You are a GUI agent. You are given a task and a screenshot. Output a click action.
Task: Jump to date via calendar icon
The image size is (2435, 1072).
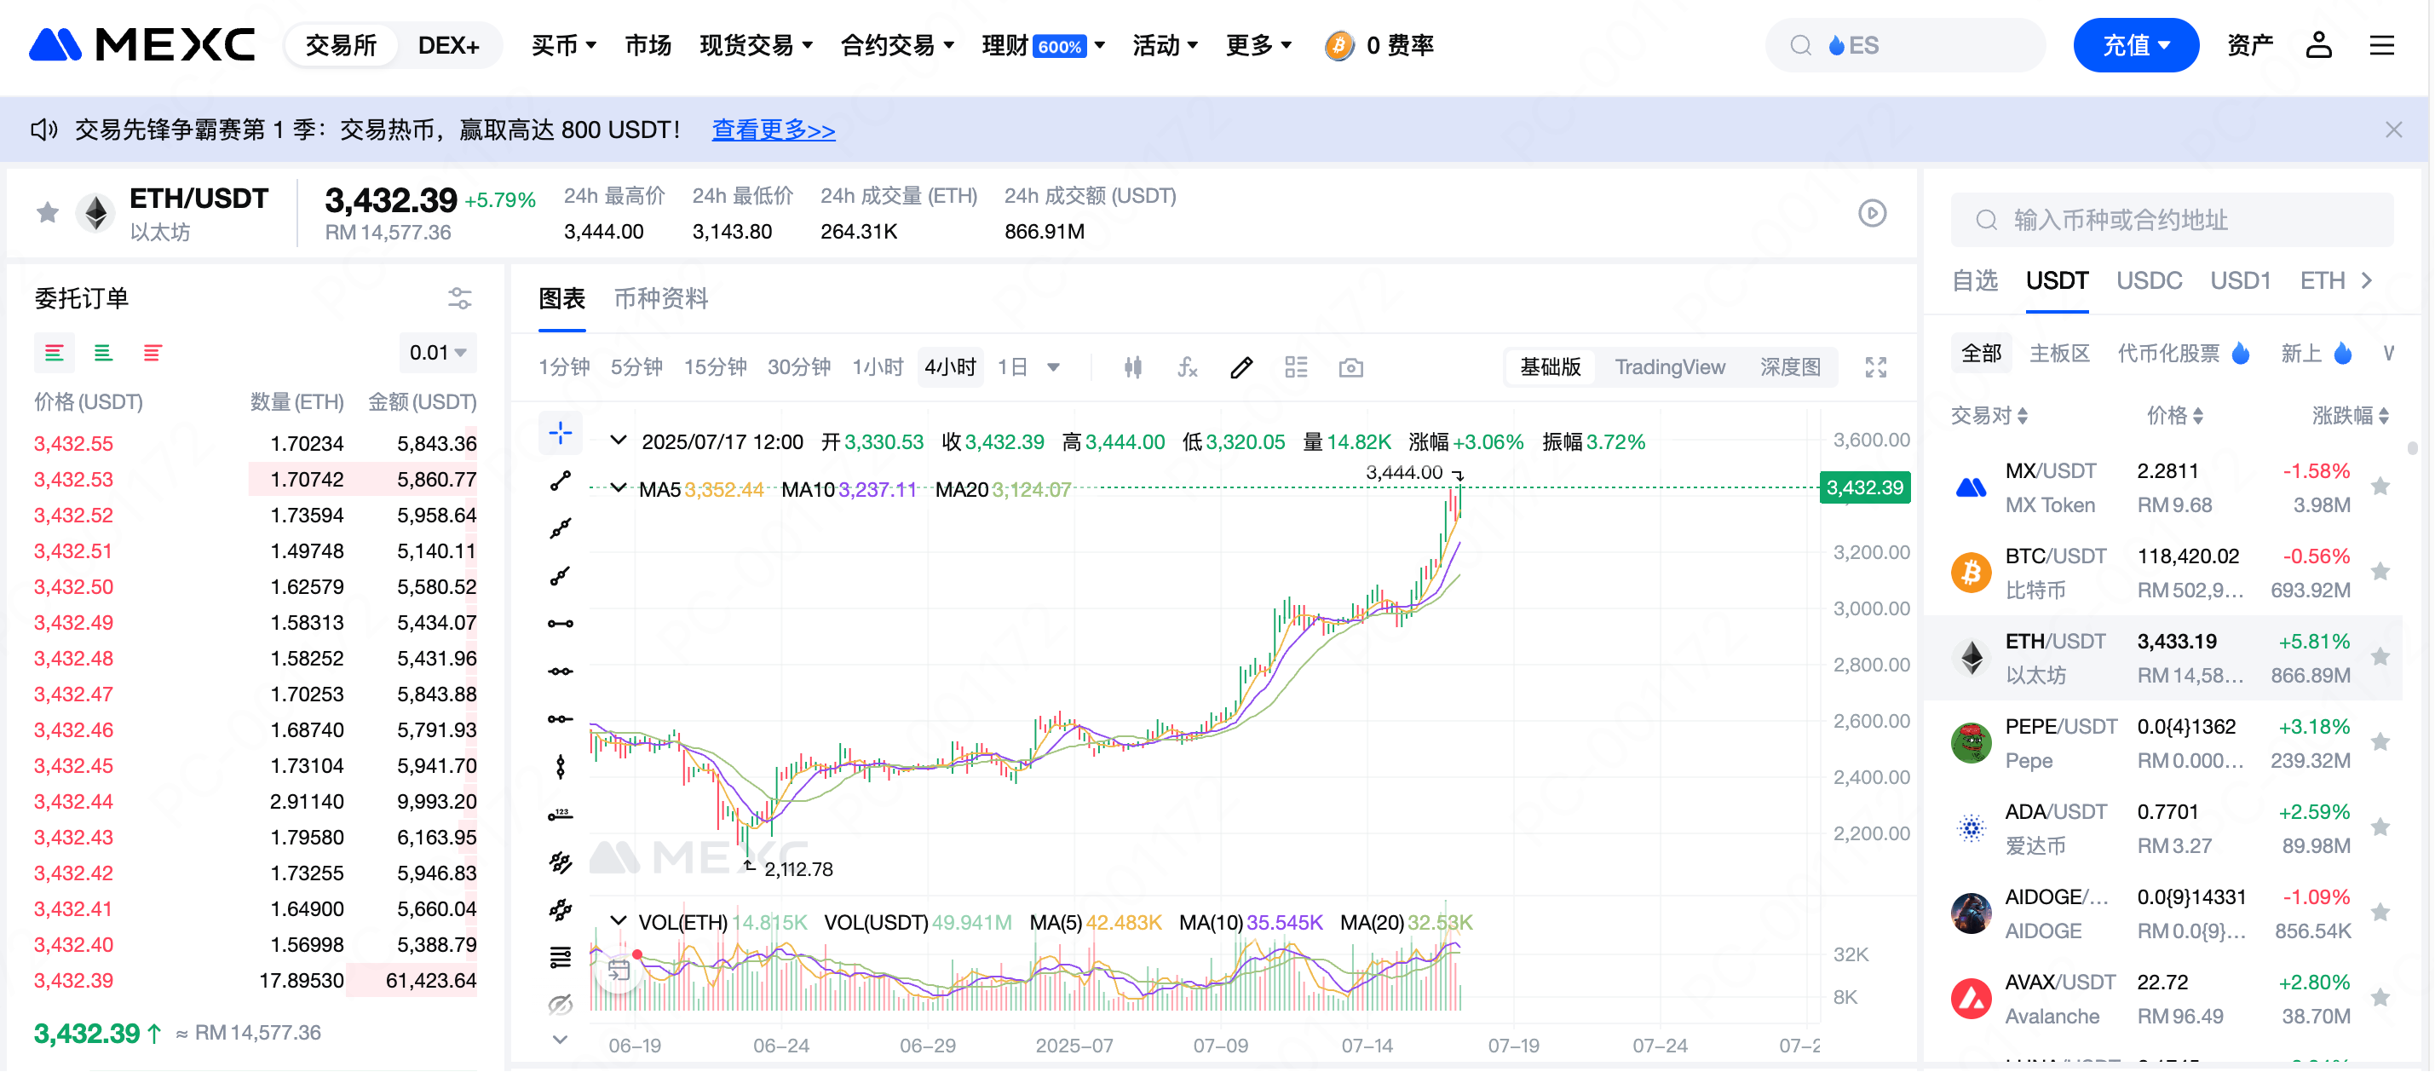[x=619, y=970]
